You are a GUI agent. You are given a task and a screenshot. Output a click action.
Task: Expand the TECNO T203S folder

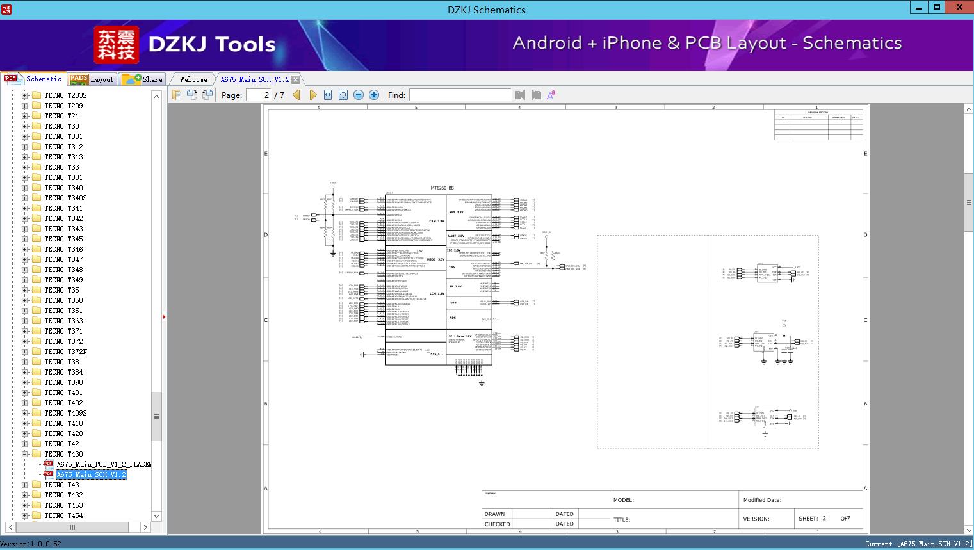[x=24, y=95]
